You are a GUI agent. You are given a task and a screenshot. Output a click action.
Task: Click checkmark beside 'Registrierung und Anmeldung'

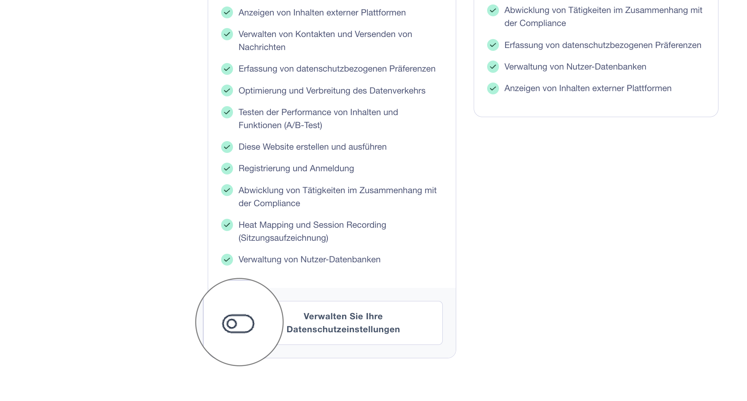(x=227, y=168)
